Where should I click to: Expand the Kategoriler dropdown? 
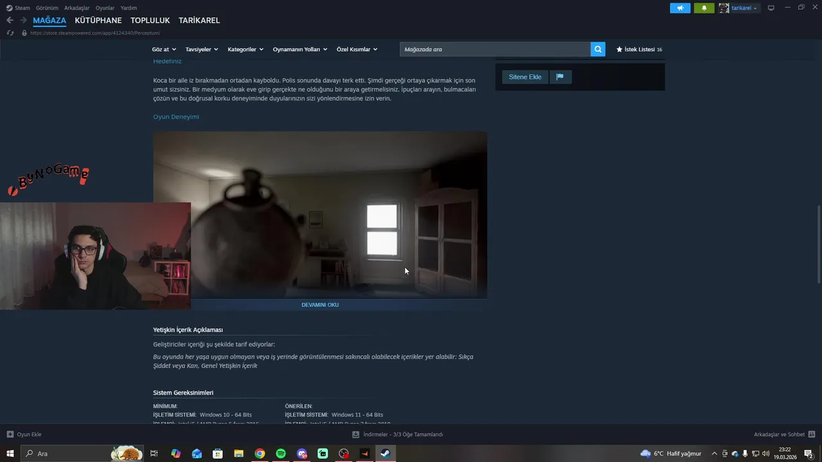245,49
